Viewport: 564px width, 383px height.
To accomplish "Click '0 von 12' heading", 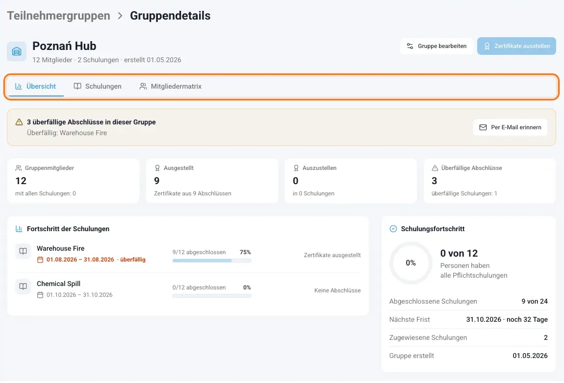I will click(x=459, y=253).
